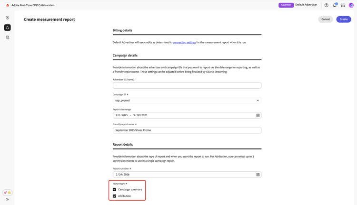Open the help question mark icon

[326, 5]
